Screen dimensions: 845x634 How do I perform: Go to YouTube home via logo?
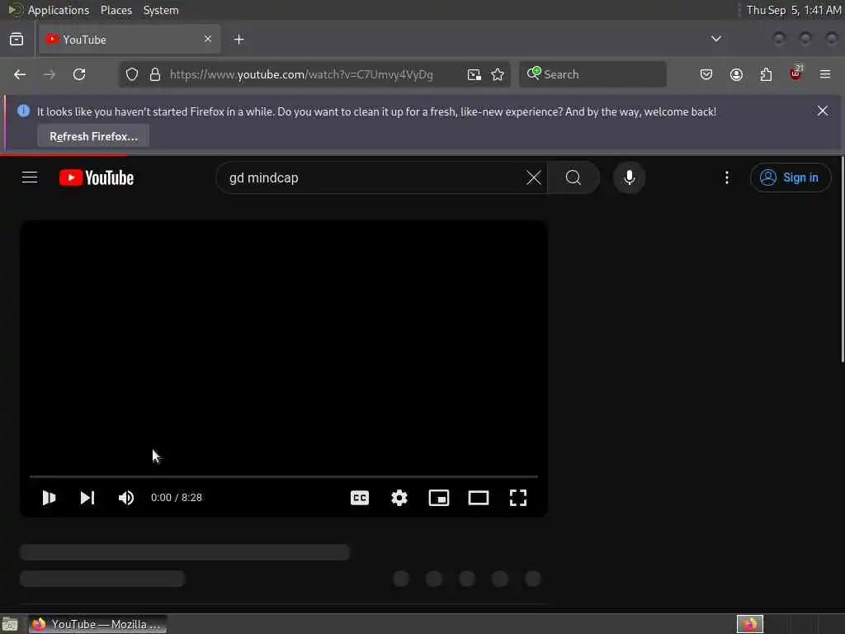pyautogui.click(x=97, y=178)
